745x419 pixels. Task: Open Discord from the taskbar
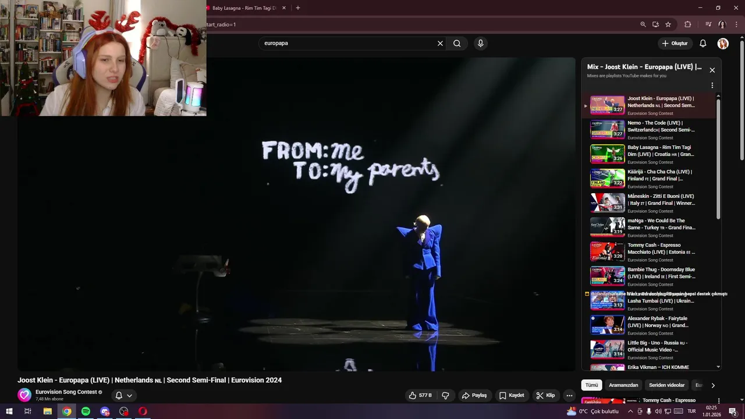tap(105, 411)
